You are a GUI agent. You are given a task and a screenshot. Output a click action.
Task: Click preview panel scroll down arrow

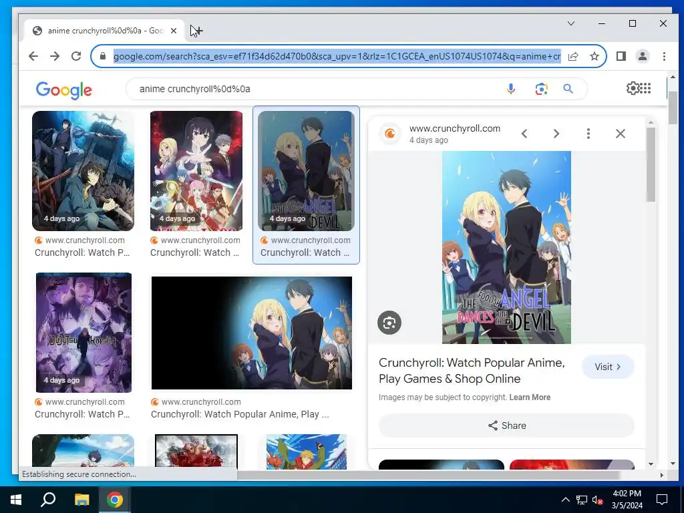pyautogui.click(x=651, y=464)
